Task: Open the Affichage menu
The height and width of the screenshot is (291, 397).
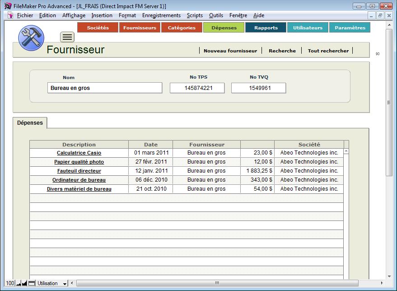Action: (x=74, y=15)
